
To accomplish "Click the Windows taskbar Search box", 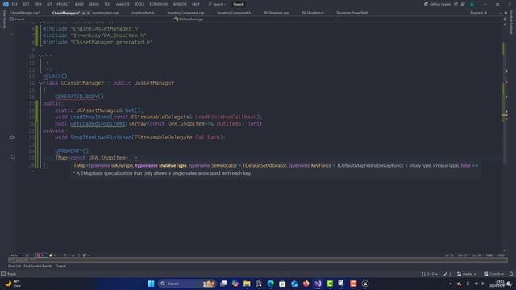I will (x=186, y=284).
